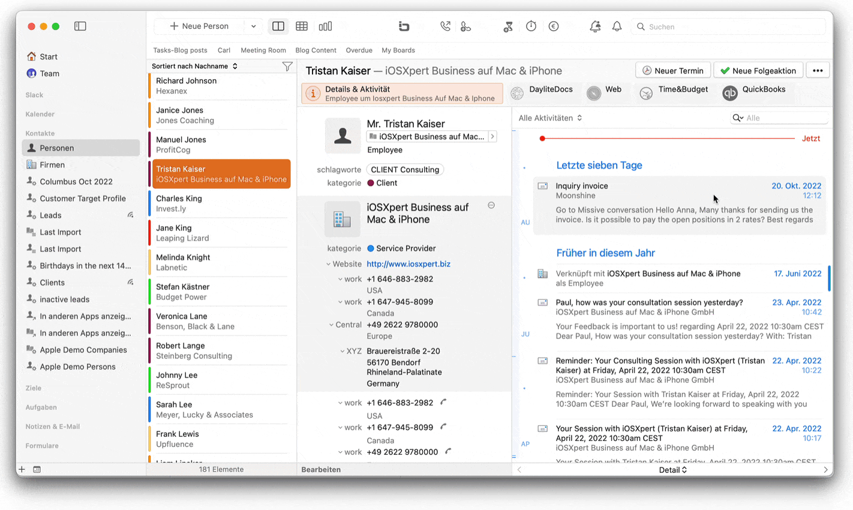
Task: Click the circled options icon beside company name
Action: (491, 205)
